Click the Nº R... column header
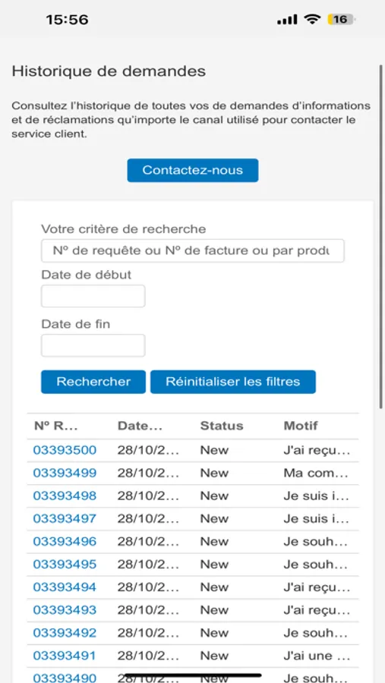The height and width of the screenshot is (683, 385). point(55,426)
